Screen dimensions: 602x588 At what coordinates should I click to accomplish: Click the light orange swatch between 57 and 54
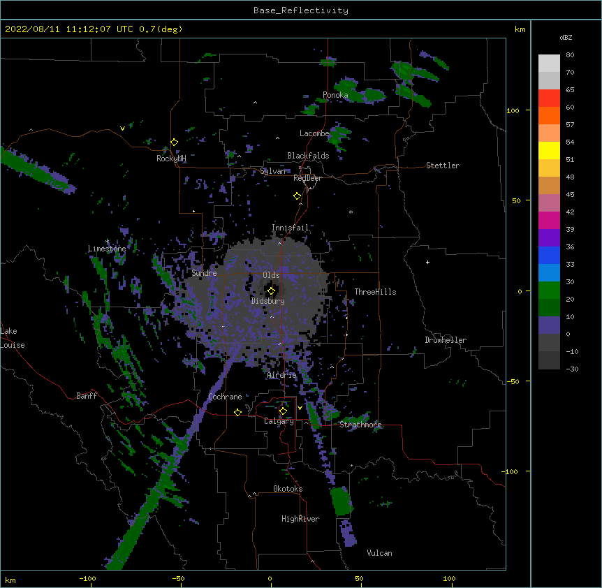point(549,133)
